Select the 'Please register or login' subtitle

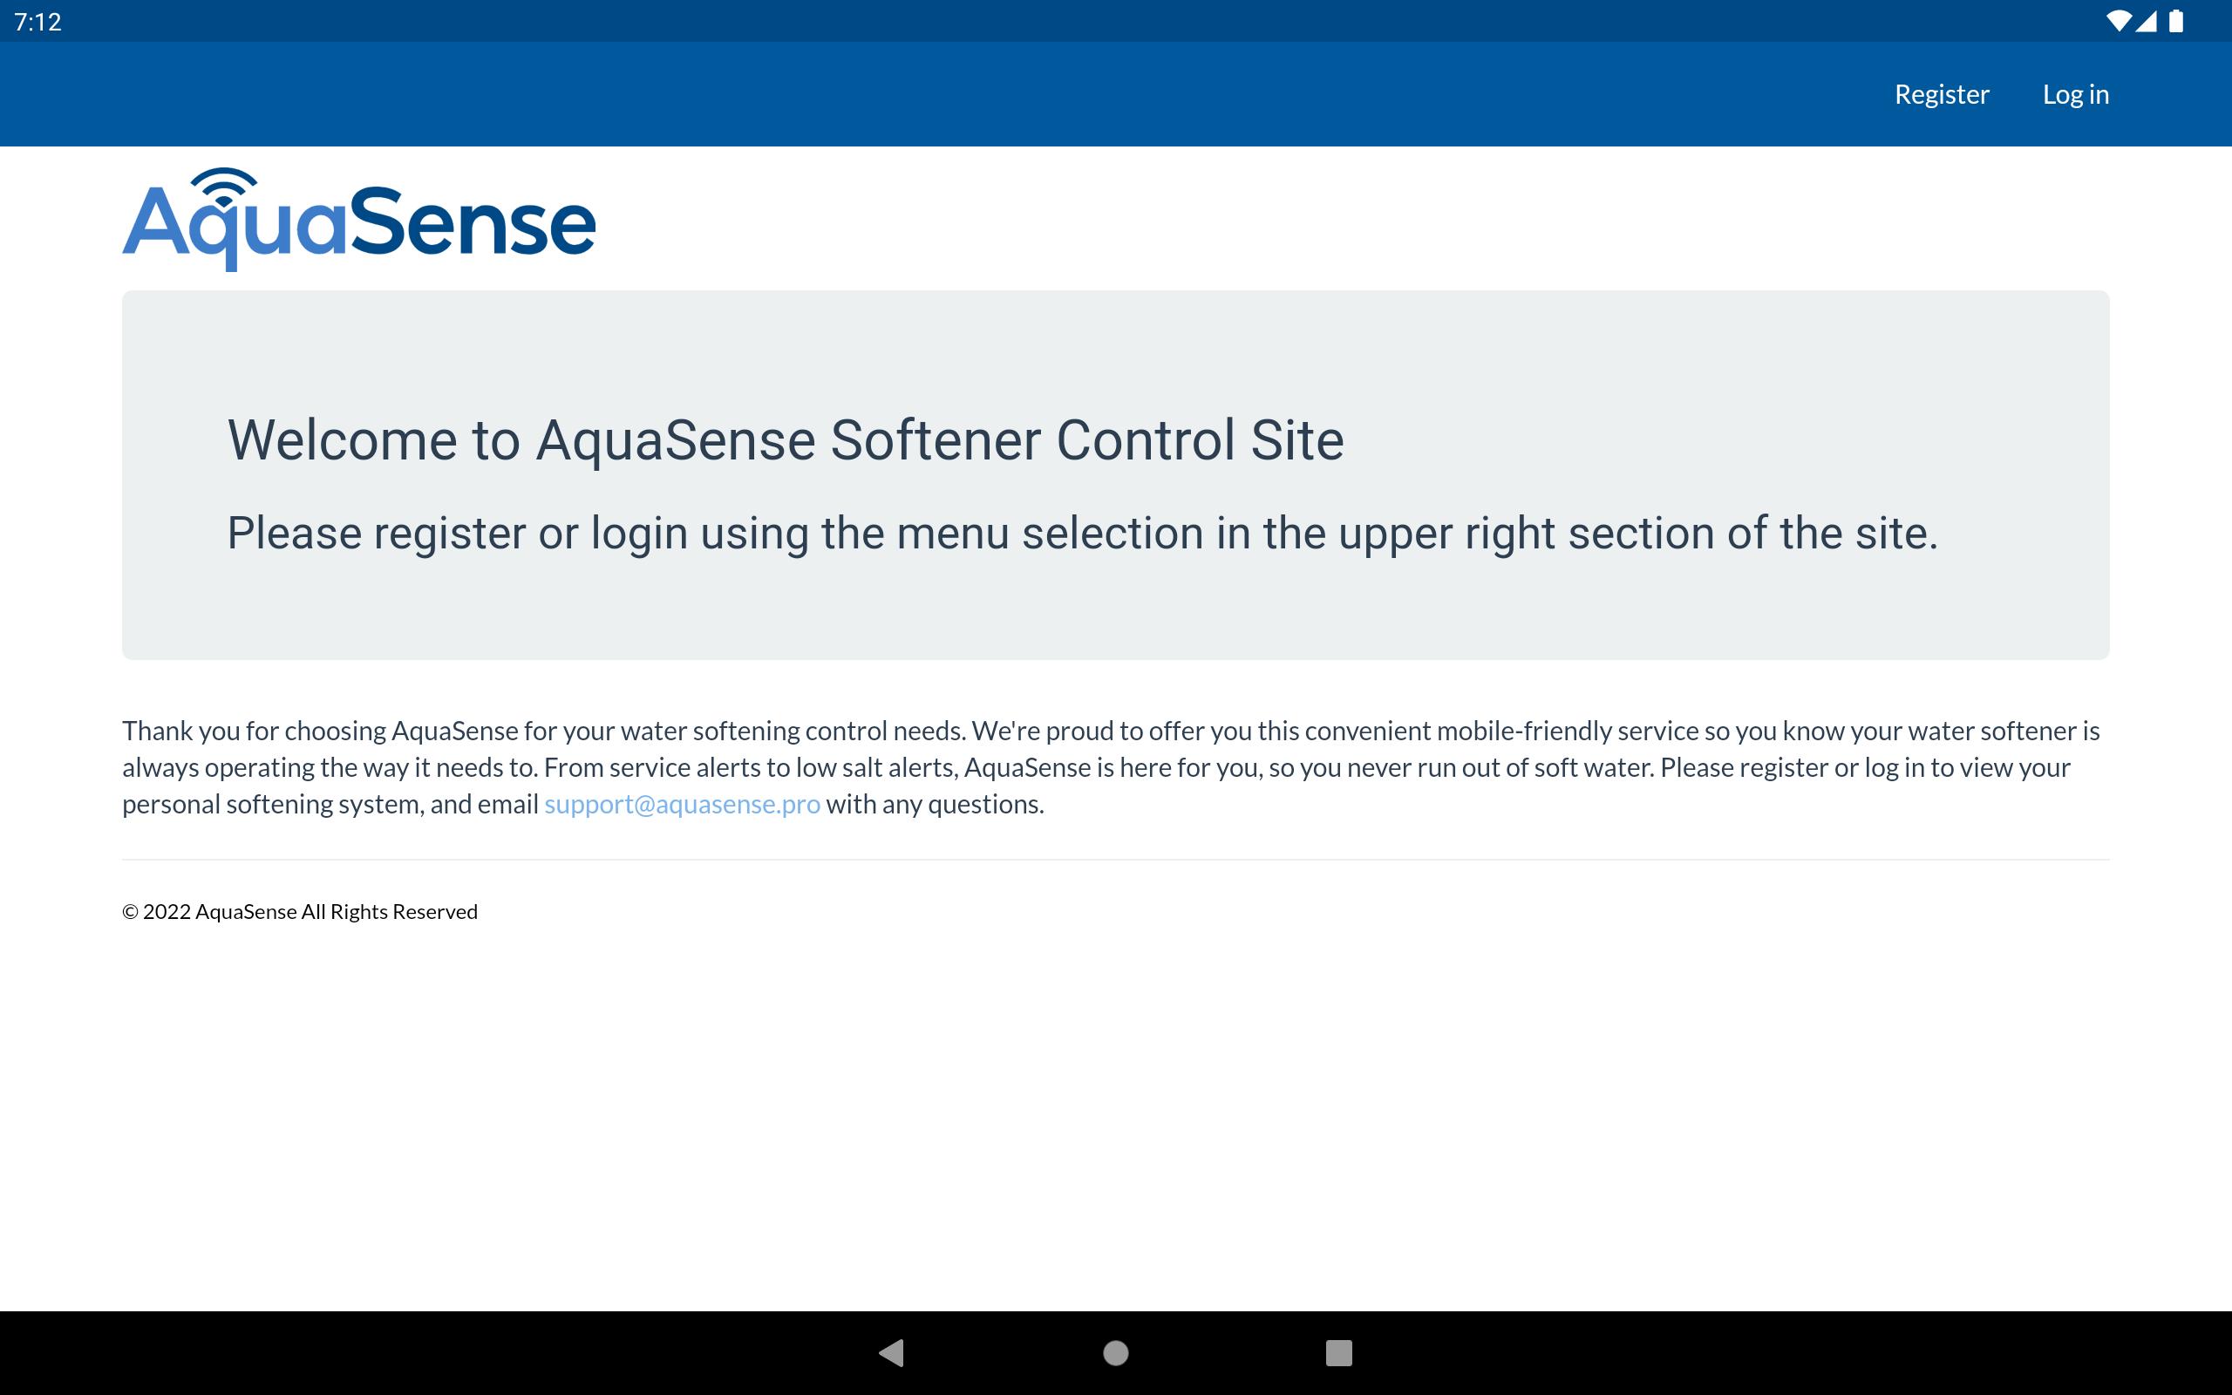(x=1083, y=534)
